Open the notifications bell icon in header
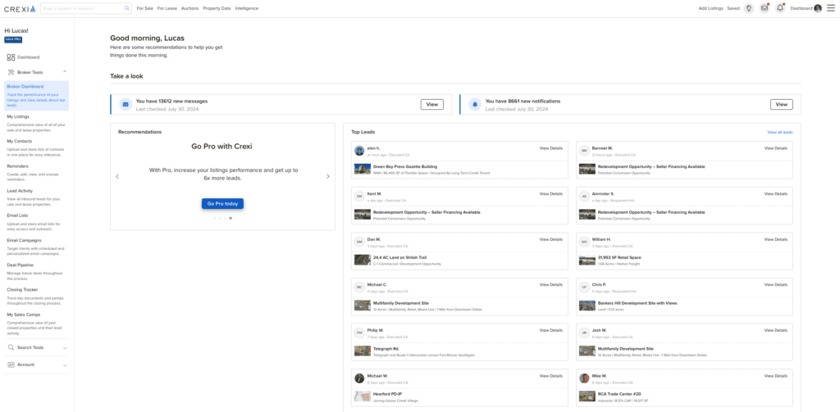 (780, 8)
